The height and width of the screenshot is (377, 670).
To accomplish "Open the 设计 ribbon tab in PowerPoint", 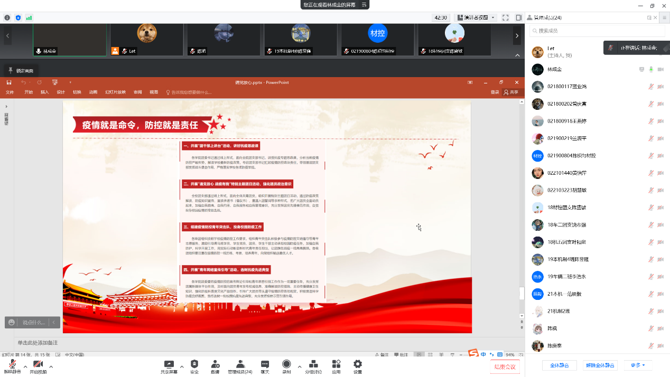I will 61,92.
